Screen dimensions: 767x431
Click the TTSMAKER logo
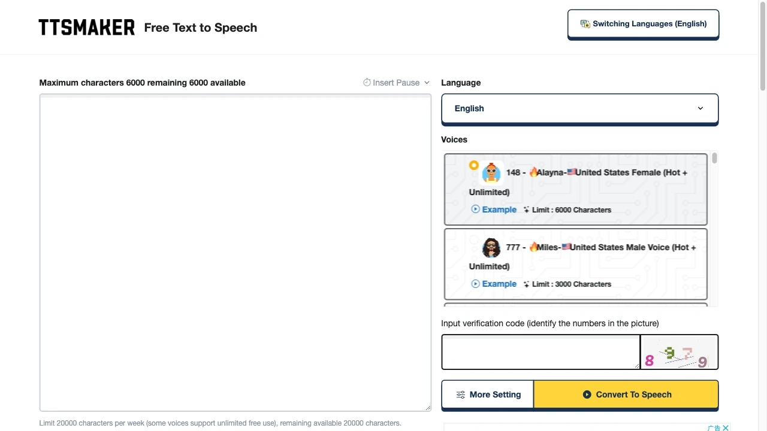[x=87, y=27]
